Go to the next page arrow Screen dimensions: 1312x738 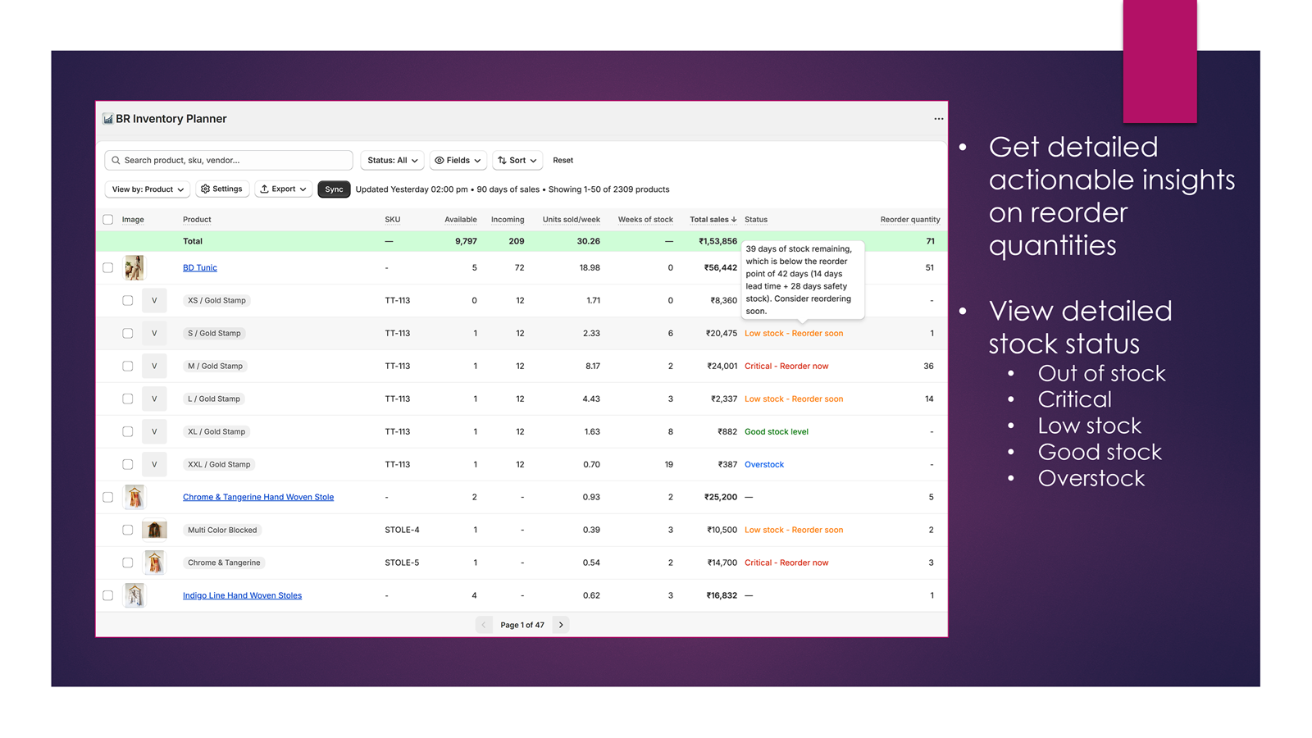(x=561, y=625)
